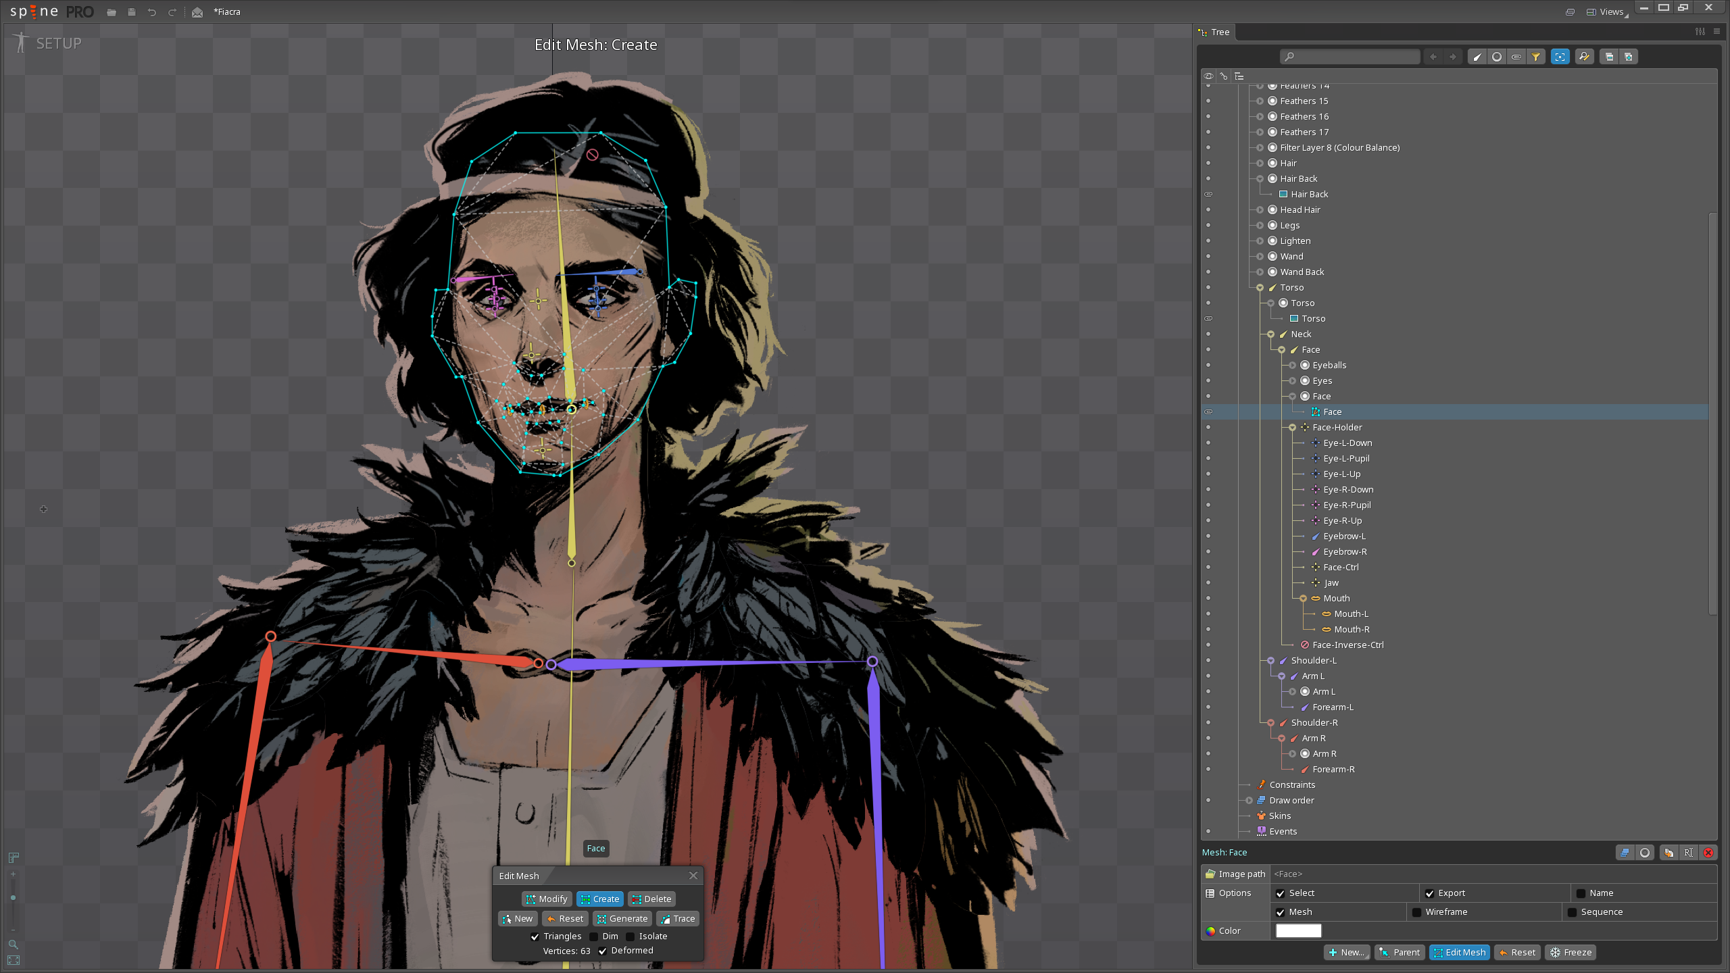Click Trace in Edit Mesh dialog

(677, 919)
